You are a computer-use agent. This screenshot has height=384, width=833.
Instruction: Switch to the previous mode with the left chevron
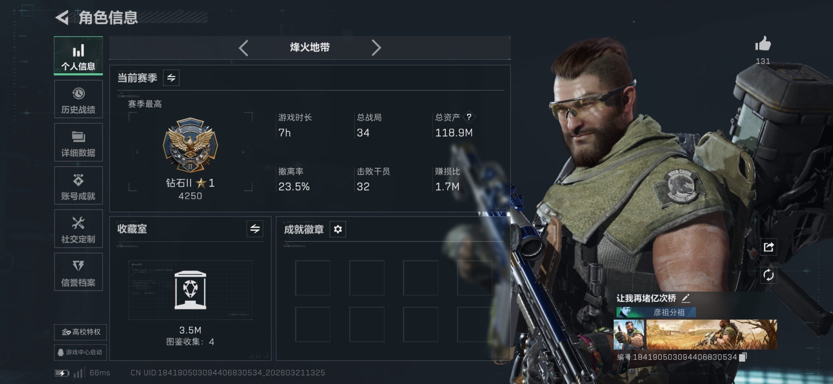click(243, 48)
